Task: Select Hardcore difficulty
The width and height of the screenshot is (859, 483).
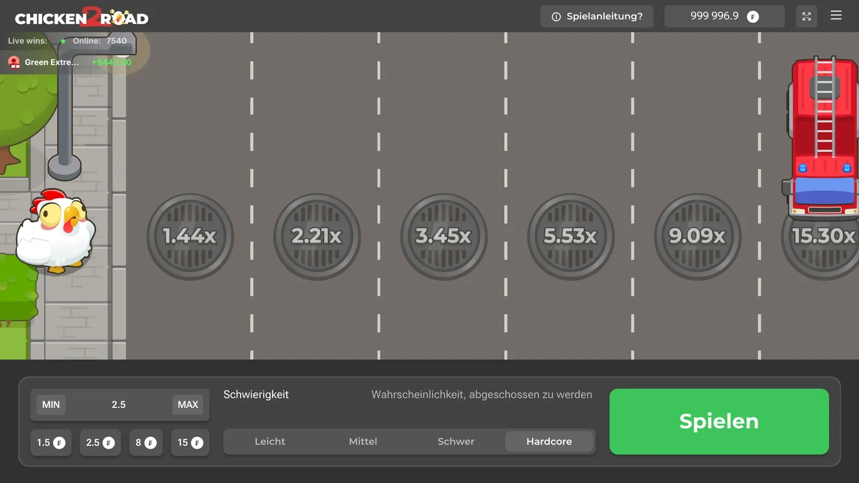Action: (x=549, y=442)
